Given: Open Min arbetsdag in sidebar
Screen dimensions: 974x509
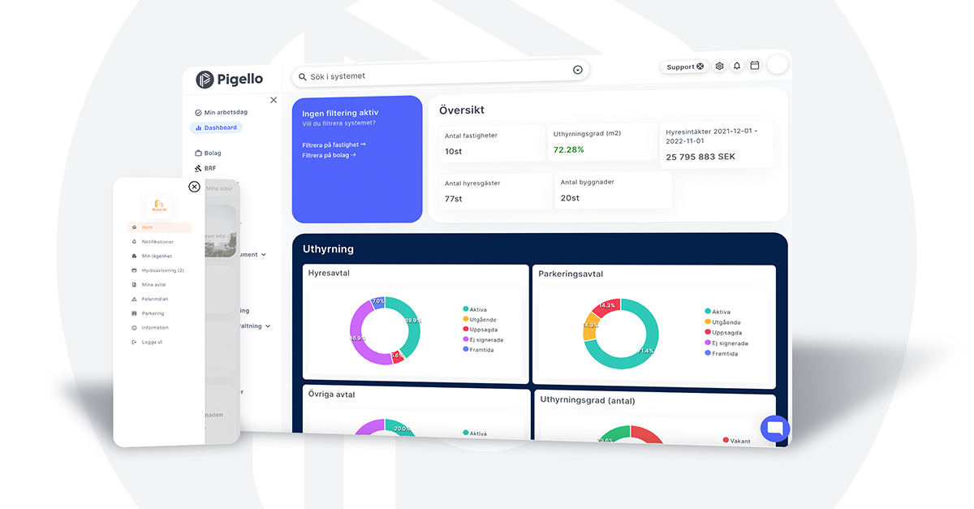Looking at the screenshot, I should 221,112.
